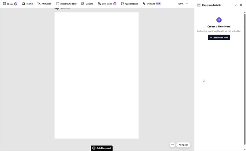
Task: Click the scrollbar down arrow in add-on panel
Action: coord(245,149)
